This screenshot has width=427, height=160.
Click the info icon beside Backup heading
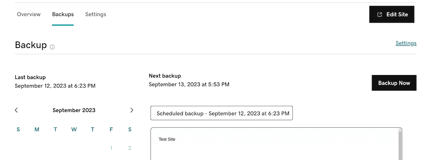52,47
